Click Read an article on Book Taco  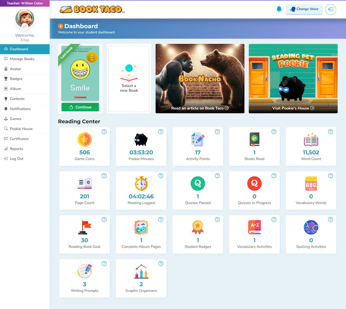[x=200, y=108]
